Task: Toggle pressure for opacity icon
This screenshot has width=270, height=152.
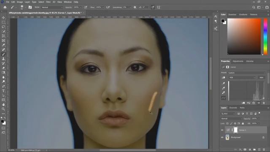Action: 86,8
